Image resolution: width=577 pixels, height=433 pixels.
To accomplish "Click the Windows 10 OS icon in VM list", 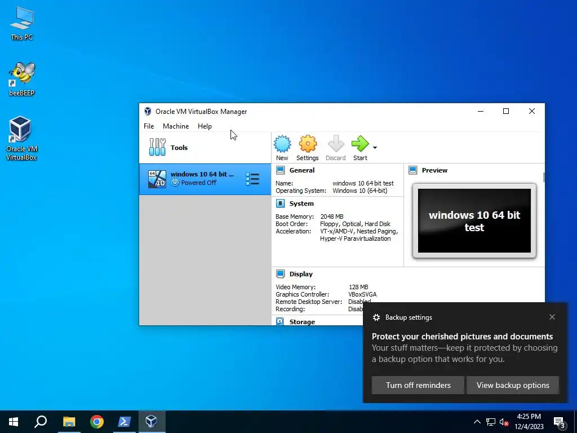I will [x=157, y=179].
